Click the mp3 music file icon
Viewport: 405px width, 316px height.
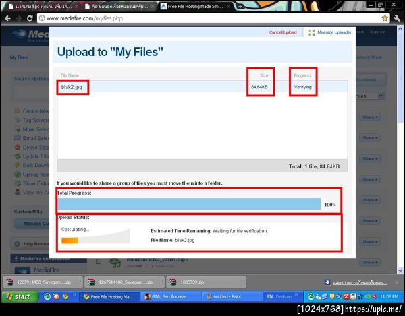[x=115, y=263]
